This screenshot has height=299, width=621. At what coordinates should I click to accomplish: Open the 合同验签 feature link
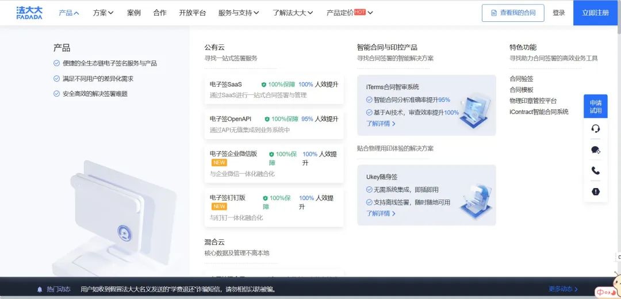pos(521,79)
